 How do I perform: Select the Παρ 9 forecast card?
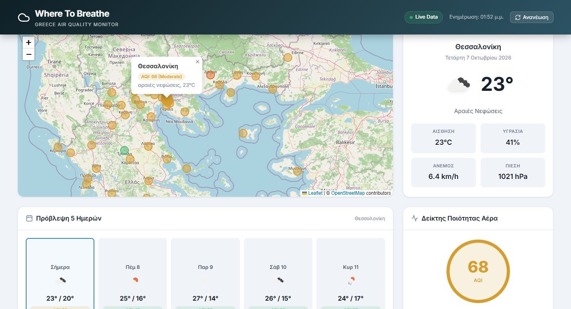(x=205, y=273)
